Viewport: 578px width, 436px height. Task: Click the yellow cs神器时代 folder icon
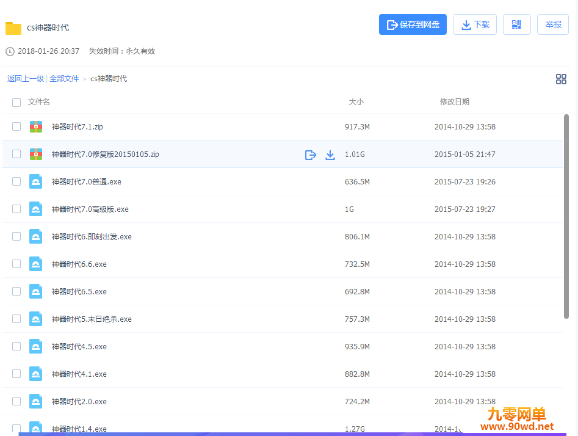coord(13,28)
